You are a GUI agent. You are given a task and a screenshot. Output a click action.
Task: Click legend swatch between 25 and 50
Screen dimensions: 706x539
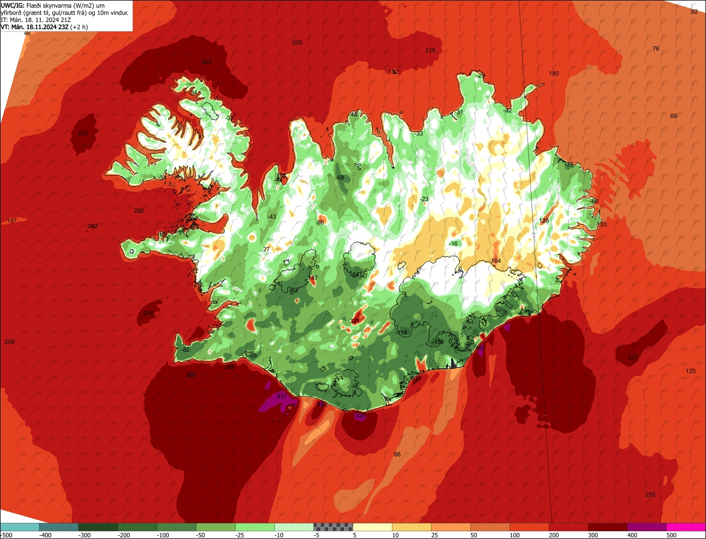point(451,527)
